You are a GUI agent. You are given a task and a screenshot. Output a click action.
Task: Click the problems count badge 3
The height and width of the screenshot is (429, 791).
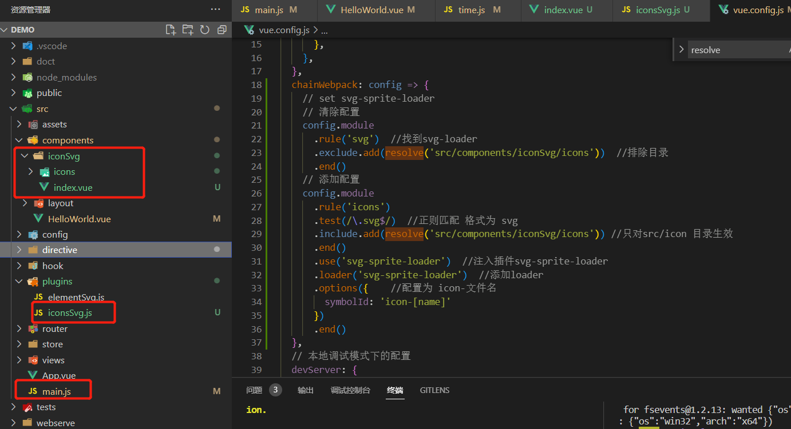(x=275, y=390)
